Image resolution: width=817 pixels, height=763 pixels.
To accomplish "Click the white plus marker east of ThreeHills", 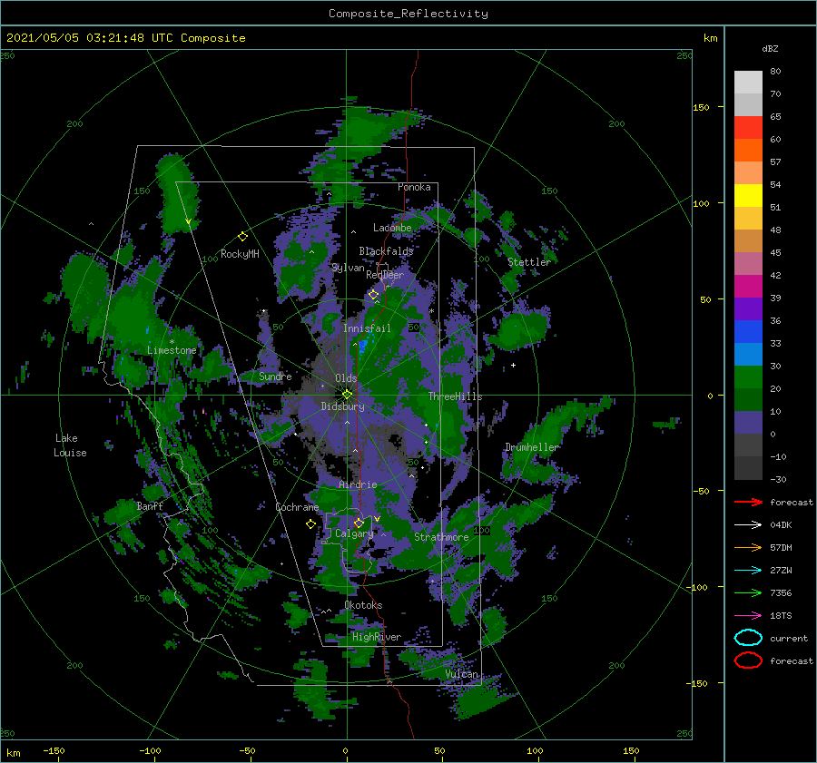I will point(513,365).
